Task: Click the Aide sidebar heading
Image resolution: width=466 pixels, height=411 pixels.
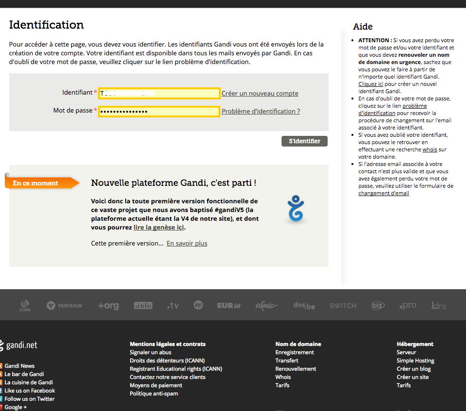Action: [363, 27]
